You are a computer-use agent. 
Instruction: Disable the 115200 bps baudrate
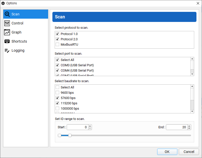(57, 103)
